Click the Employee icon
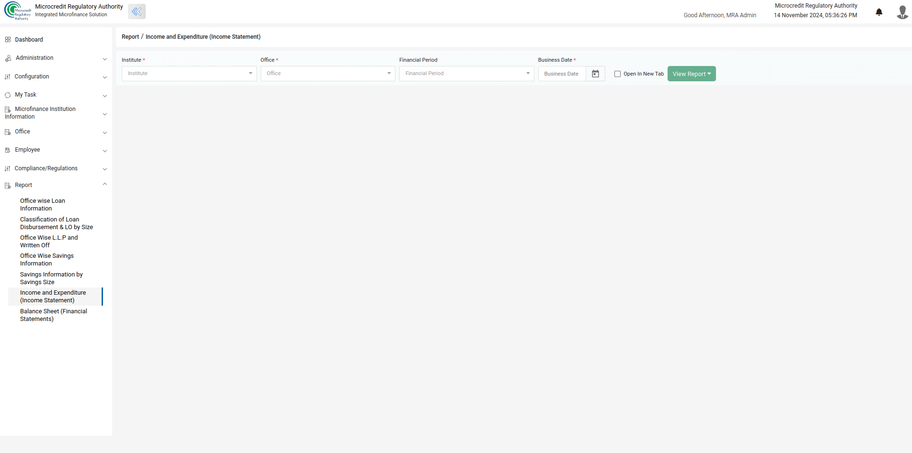 tap(8, 150)
